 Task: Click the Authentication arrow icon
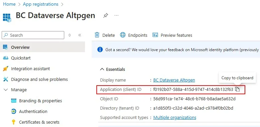[14, 111]
